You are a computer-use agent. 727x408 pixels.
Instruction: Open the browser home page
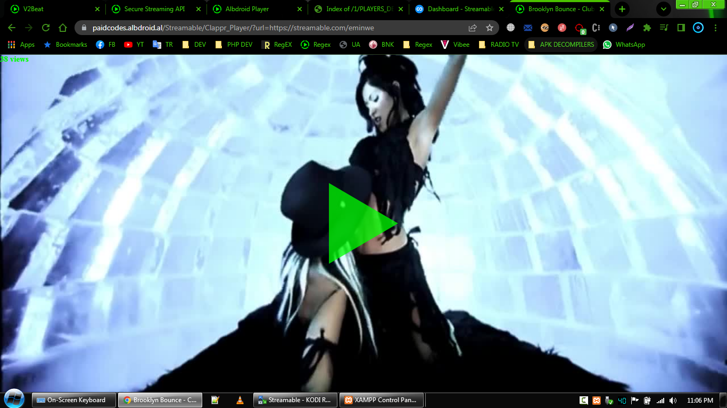point(63,28)
